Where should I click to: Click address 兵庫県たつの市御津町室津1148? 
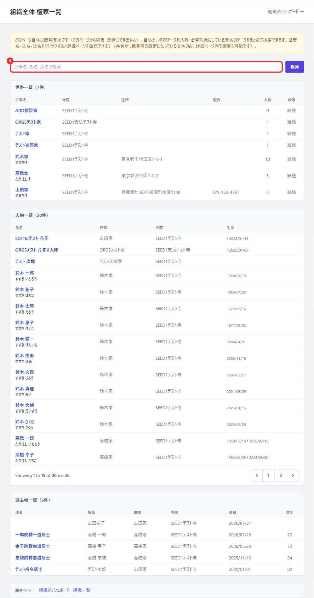coord(151,192)
